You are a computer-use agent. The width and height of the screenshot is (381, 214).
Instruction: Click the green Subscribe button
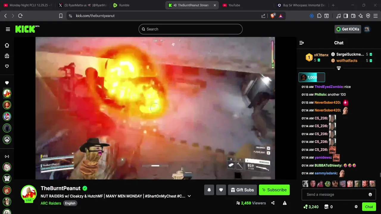tap(274, 190)
